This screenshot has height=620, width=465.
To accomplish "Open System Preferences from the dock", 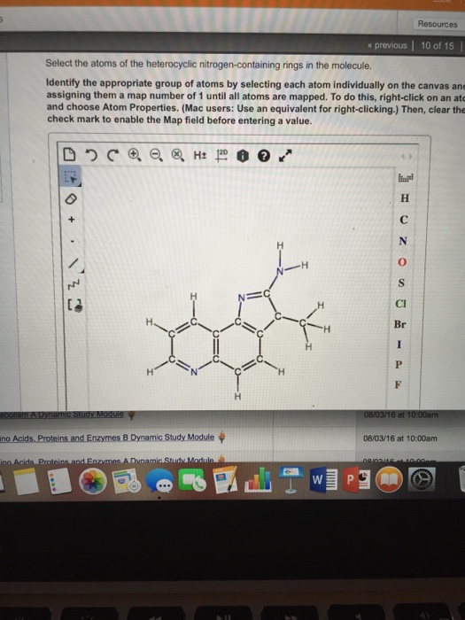I will [422, 479].
